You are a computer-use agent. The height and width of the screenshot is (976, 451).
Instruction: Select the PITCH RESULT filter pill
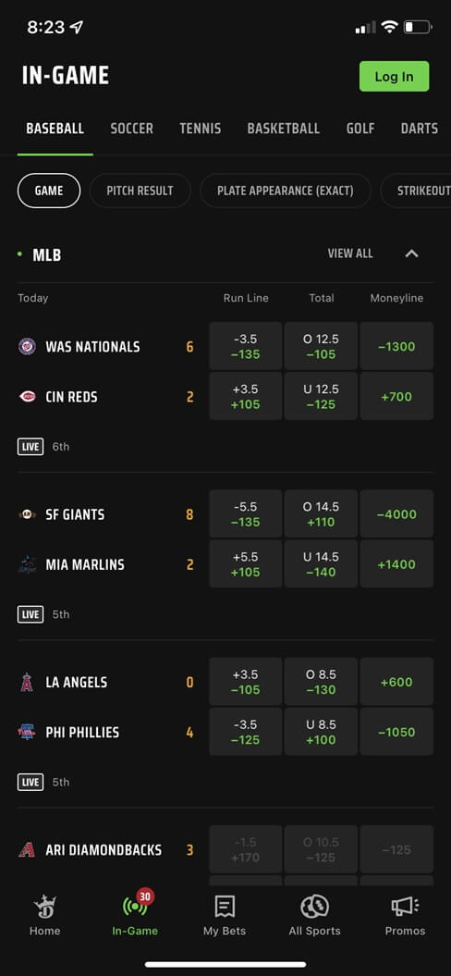tap(140, 191)
